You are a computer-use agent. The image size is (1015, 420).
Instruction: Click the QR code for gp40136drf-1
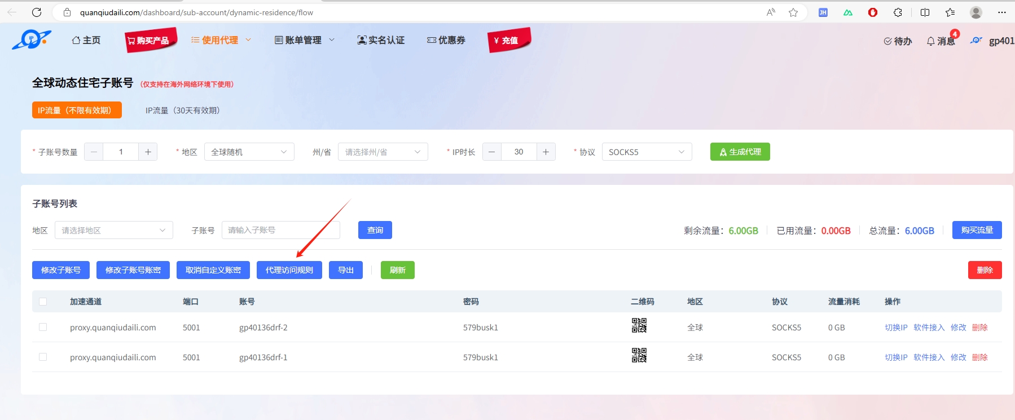(x=639, y=355)
